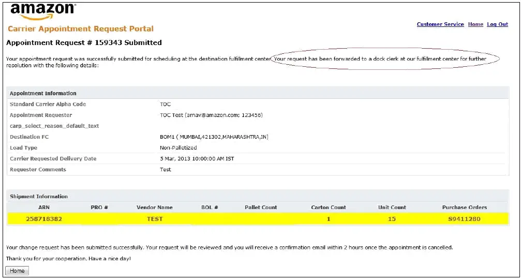The height and width of the screenshot is (280, 521).
Task: Click the Carton Count column header
Action: coord(329,207)
